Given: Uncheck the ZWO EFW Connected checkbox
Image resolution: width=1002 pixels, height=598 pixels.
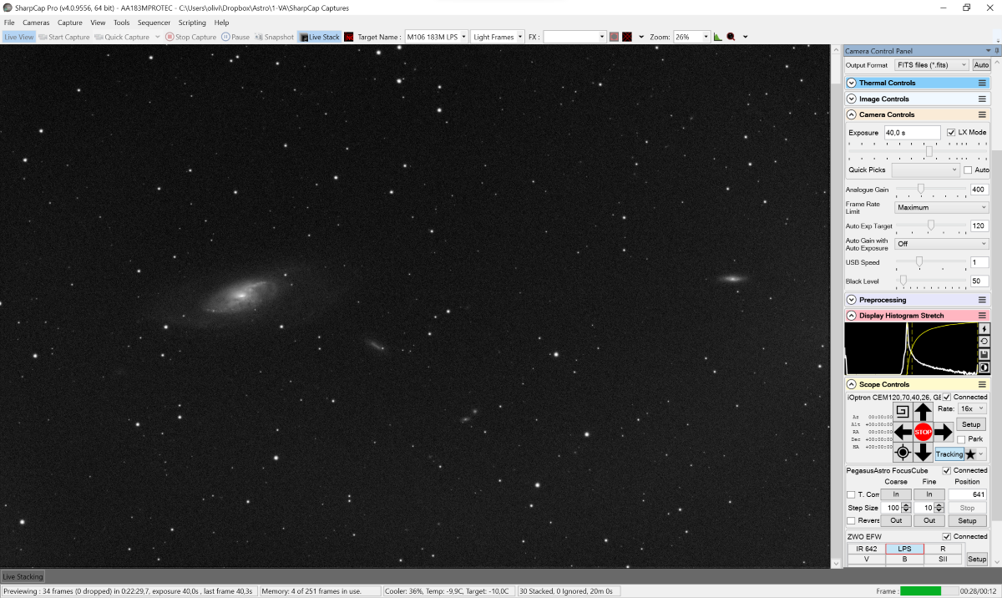Looking at the screenshot, I should 947,536.
